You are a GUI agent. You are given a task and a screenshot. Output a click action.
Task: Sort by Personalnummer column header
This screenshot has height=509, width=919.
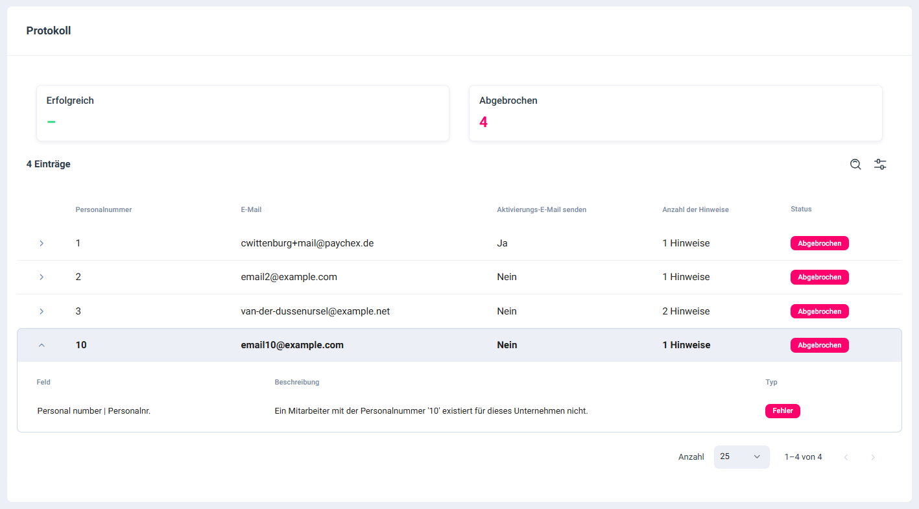(x=104, y=209)
